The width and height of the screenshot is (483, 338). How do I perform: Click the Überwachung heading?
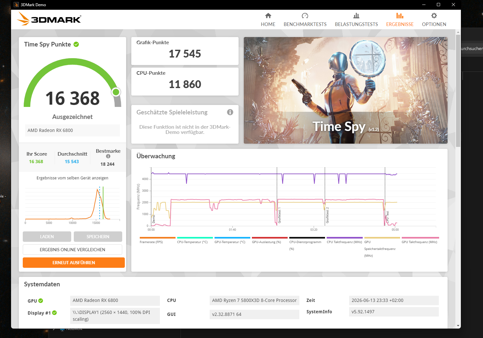[x=156, y=156]
